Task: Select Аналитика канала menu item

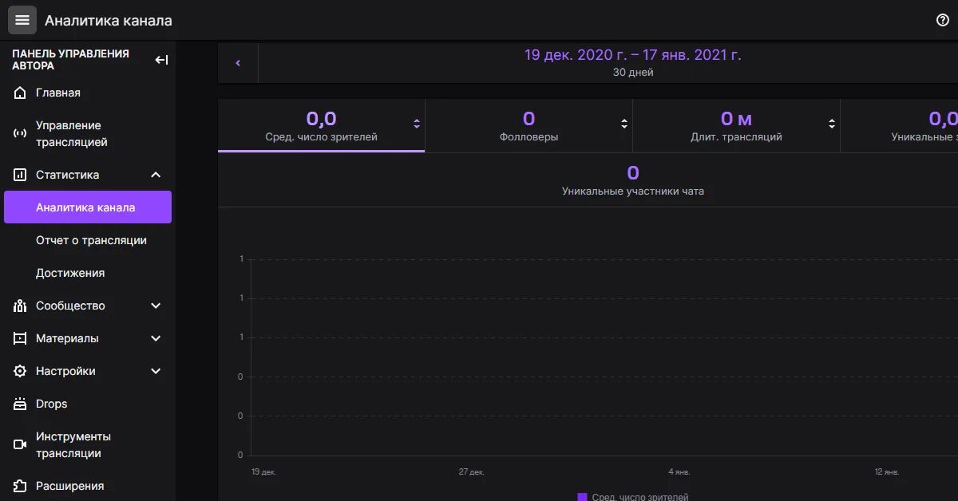Action: [x=86, y=207]
